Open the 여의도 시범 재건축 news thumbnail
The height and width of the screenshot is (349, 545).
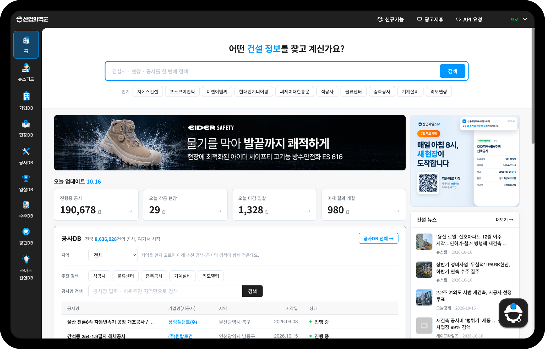(424, 297)
